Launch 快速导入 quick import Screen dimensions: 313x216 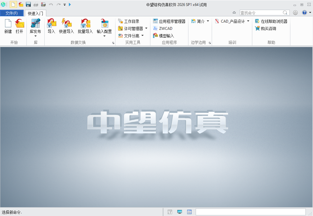click(x=66, y=27)
